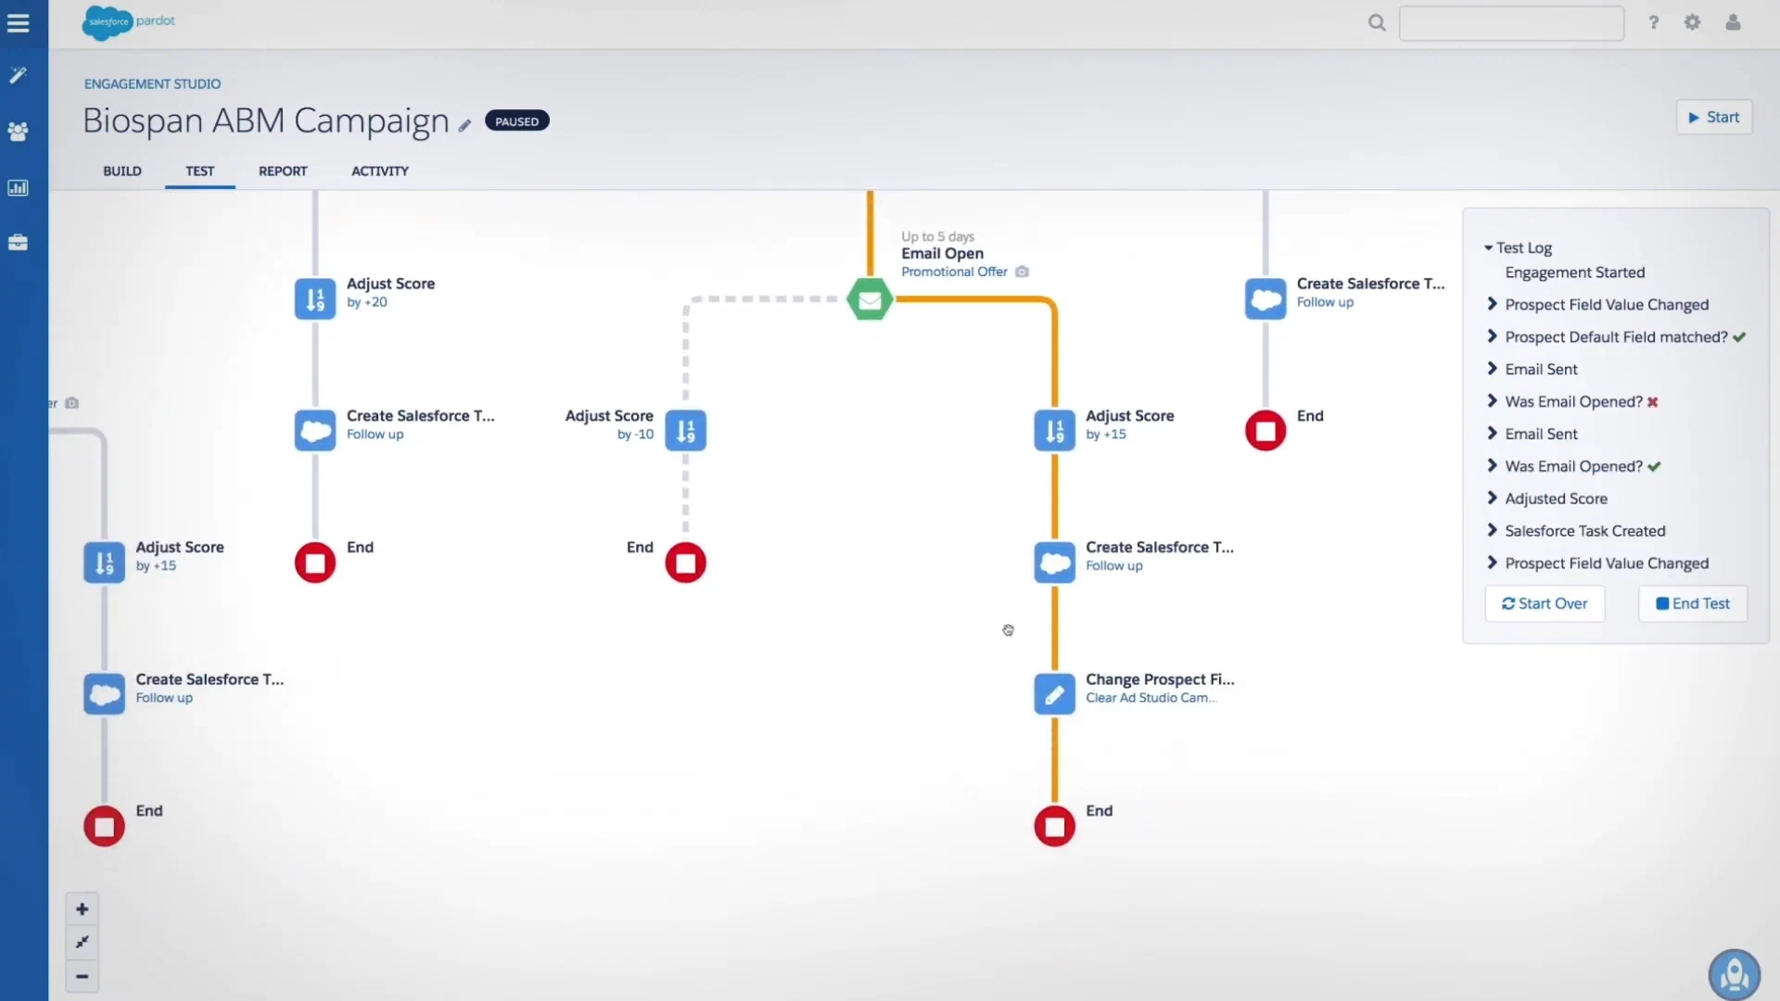1780x1001 pixels.
Task: Preview Promotional Offer email camera icon
Action: coord(1022,272)
